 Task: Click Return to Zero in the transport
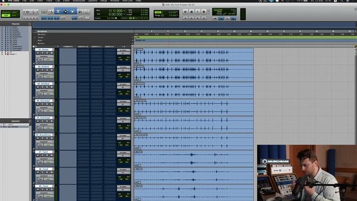pos(185,18)
